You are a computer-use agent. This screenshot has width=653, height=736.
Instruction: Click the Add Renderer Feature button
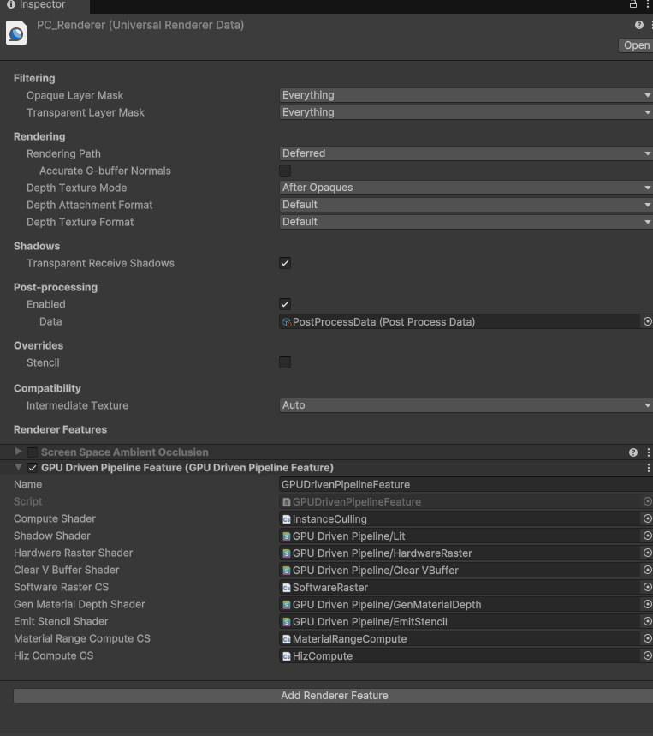pos(334,696)
